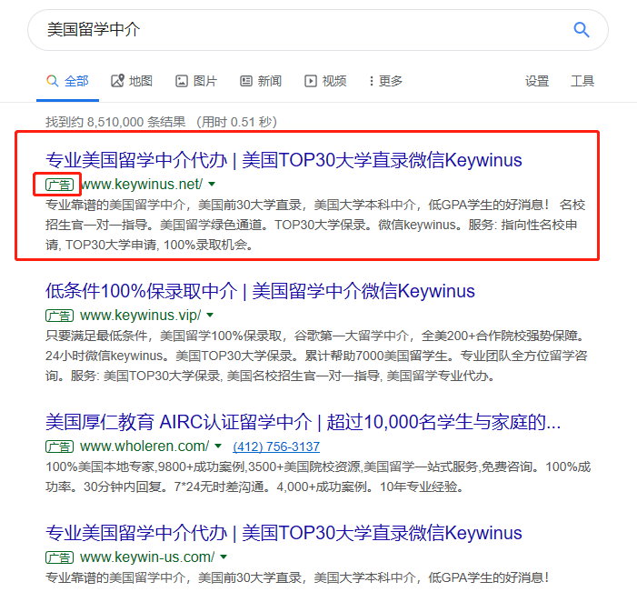Click the three-dot More icon
The image size is (637, 602).
point(371,81)
